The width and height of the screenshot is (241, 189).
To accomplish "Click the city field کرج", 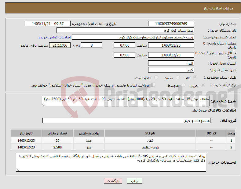I will (171, 70).
